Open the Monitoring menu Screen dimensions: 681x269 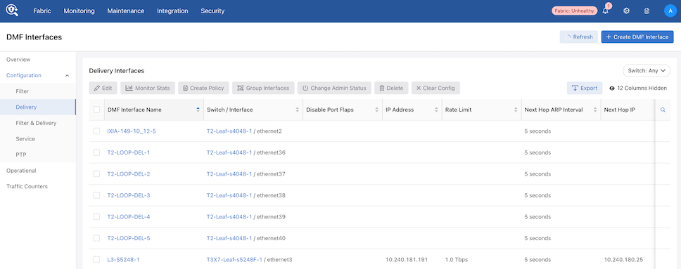79,11
